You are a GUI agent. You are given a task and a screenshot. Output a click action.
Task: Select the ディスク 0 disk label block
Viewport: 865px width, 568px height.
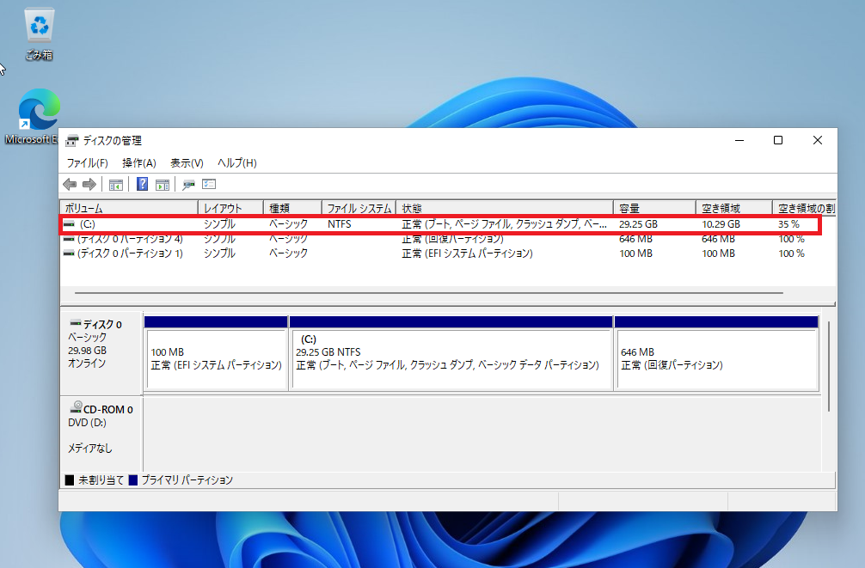(x=101, y=353)
